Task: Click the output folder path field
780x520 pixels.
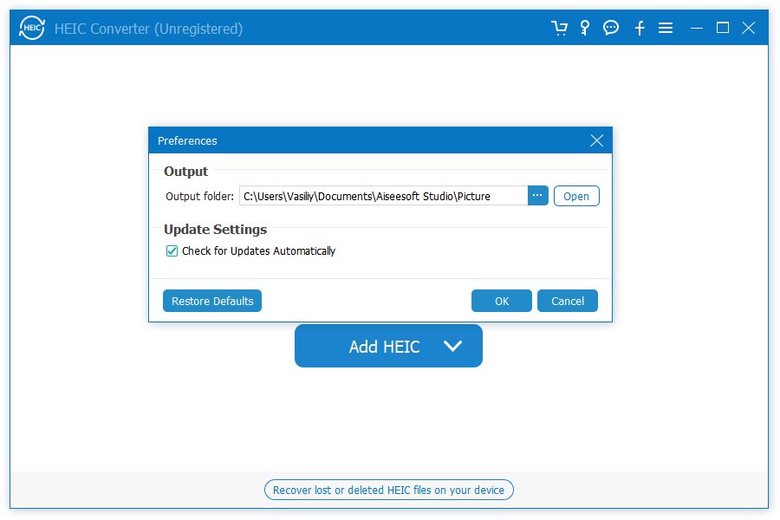Action: tap(384, 196)
